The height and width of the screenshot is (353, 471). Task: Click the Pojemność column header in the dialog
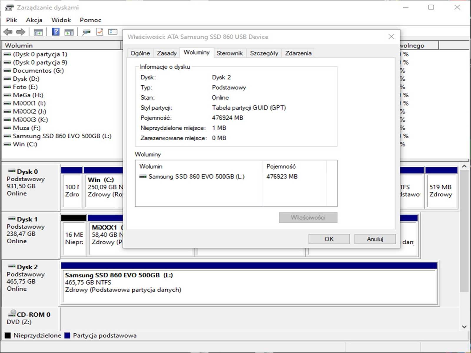coord(294,166)
